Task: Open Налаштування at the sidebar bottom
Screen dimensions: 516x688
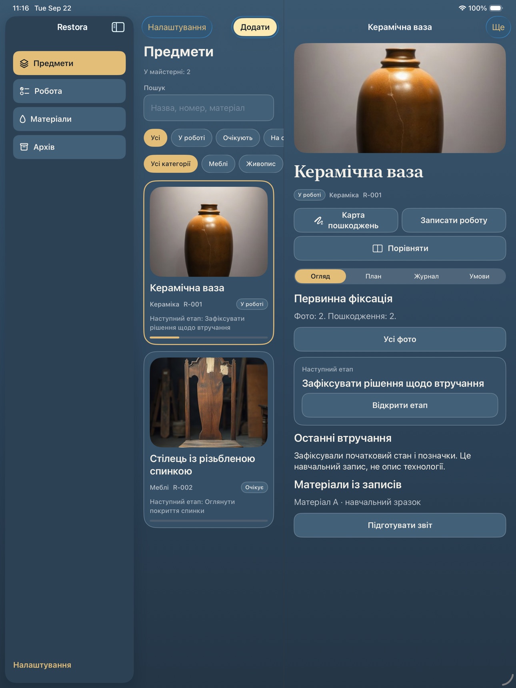Action: [42, 665]
